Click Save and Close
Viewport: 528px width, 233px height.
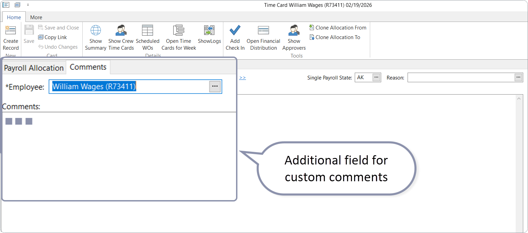[x=58, y=28]
